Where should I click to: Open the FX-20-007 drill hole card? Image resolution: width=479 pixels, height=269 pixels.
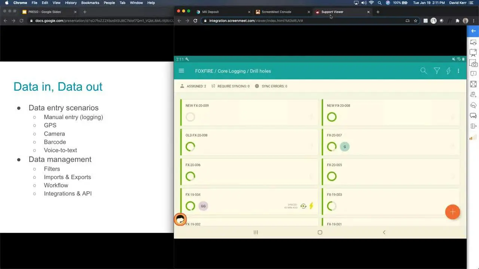click(390, 142)
